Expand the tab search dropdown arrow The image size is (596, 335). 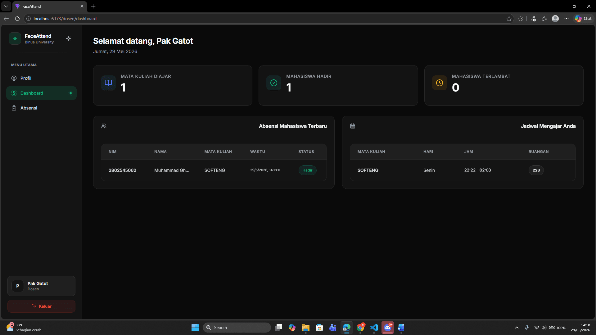(6, 6)
